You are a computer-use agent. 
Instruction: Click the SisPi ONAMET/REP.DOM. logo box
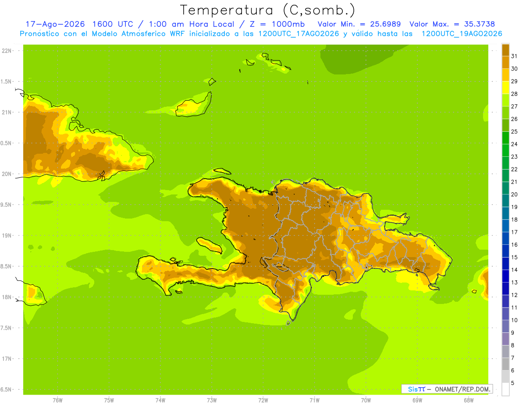[x=447, y=389]
